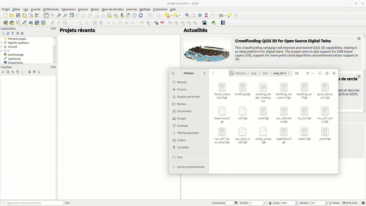Click tmp breadcrumb in Fichiers path
The width and height of the screenshot is (366, 206).
pos(254,73)
